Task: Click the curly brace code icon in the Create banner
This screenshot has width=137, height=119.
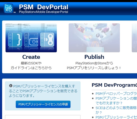Action: coord(15,40)
